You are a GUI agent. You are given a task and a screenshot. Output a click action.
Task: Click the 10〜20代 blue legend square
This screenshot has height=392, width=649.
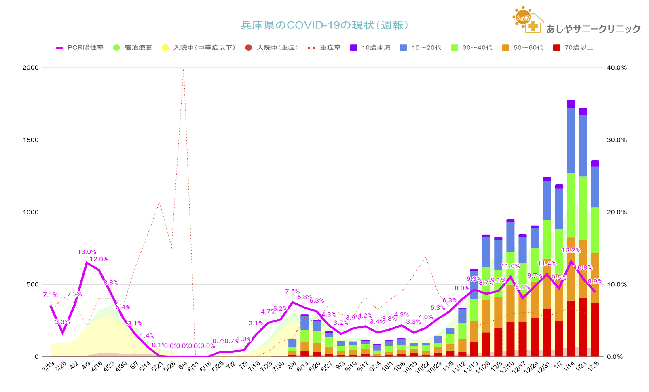pyautogui.click(x=403, y=48)
